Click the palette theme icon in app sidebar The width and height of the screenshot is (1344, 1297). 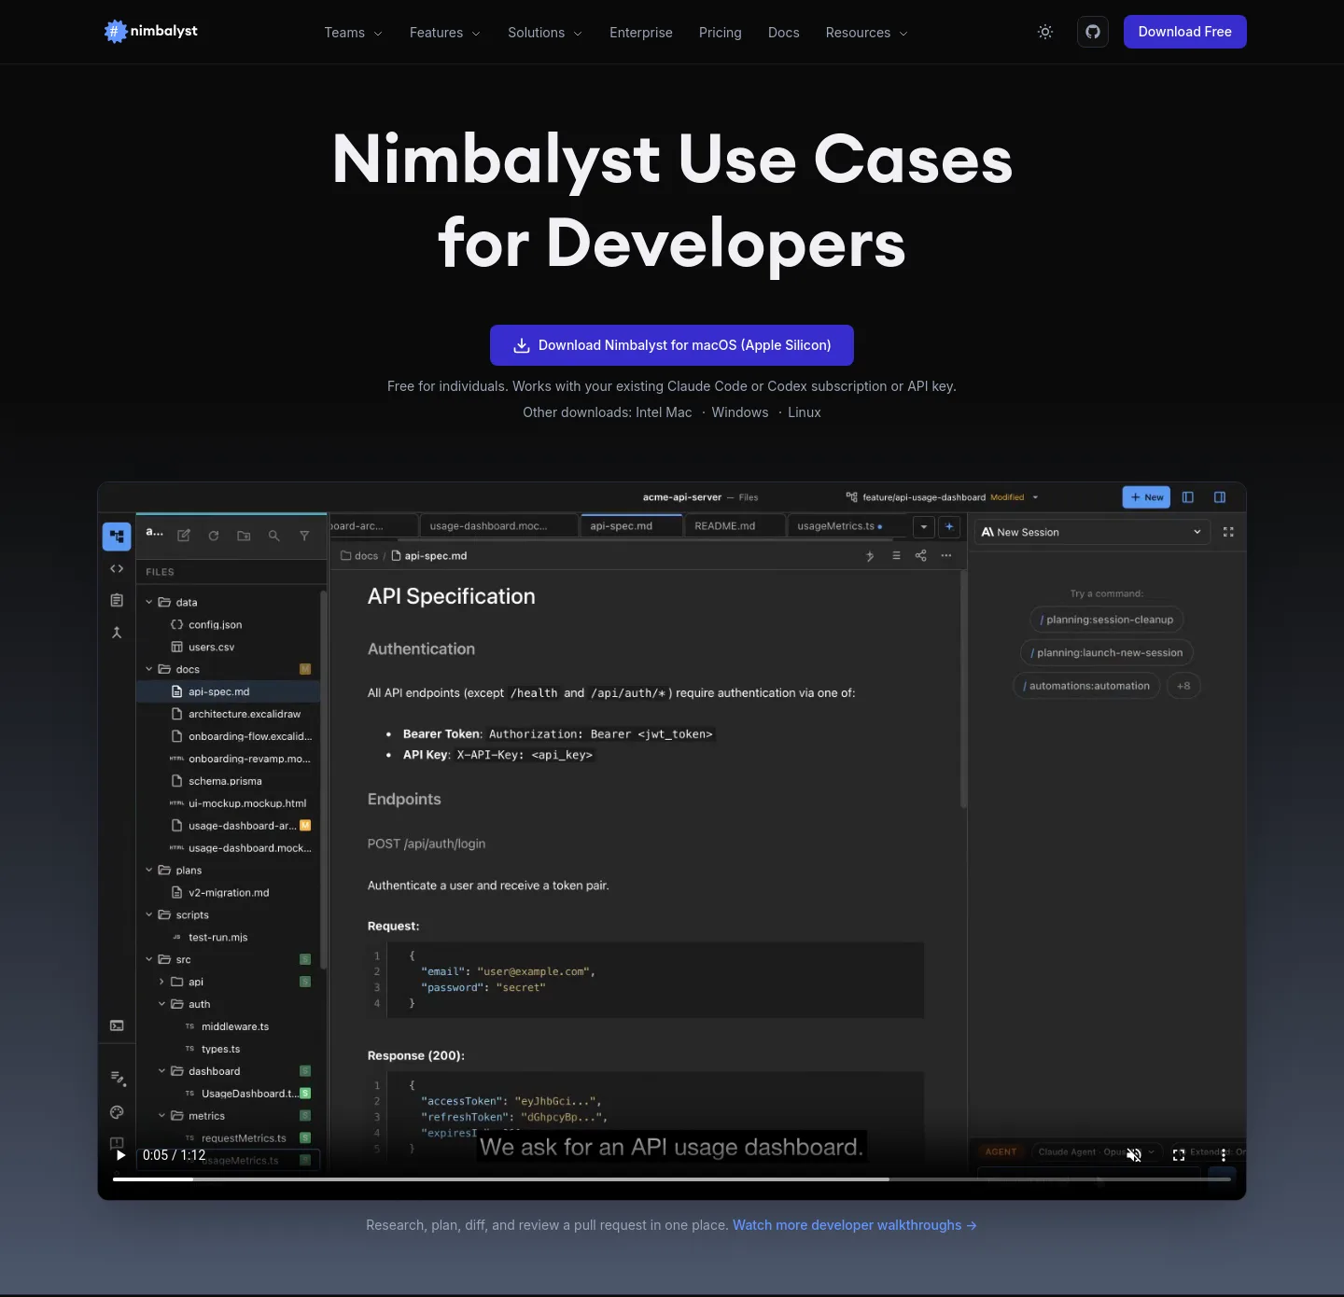[x=117, y=1112]
